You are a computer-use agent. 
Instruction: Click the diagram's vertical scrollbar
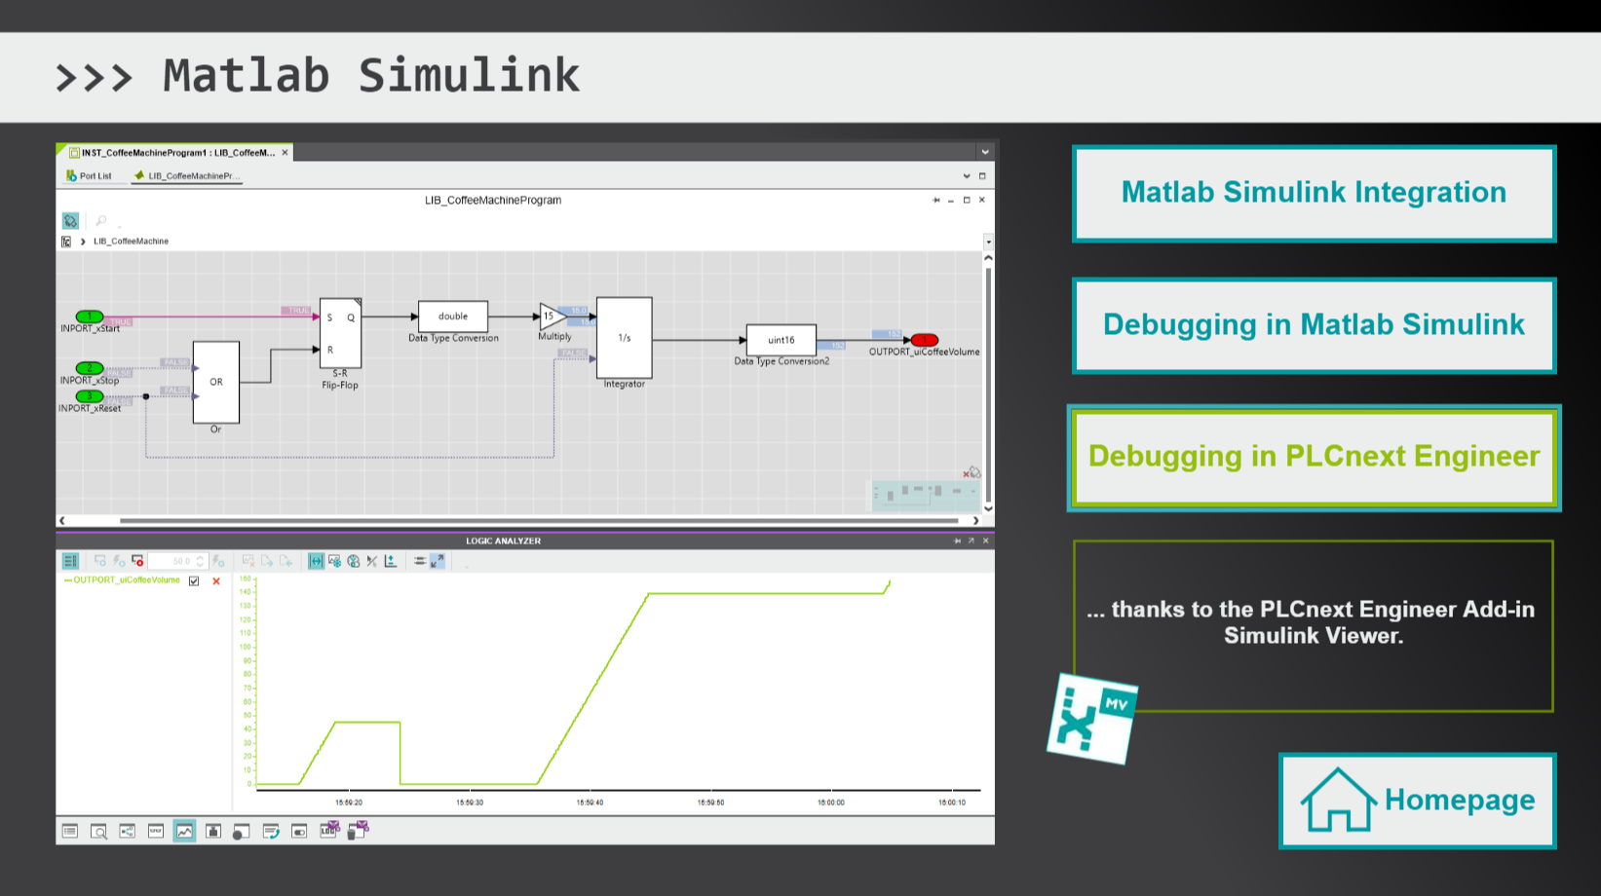tap(988, 383)
